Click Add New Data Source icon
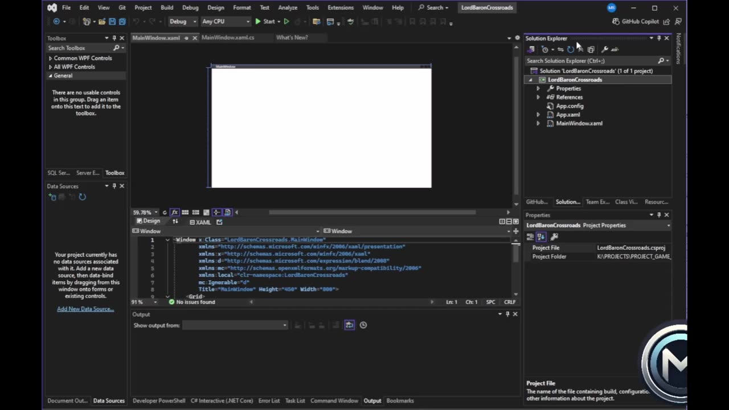729x410 pixels. [52, 197]
